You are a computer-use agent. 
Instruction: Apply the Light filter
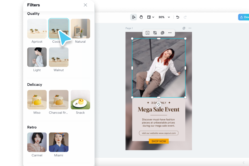click(x=37, y=57)
